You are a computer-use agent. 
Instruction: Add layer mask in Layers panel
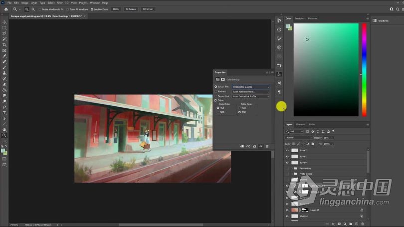pyautogui.click(x=339, y=224)
